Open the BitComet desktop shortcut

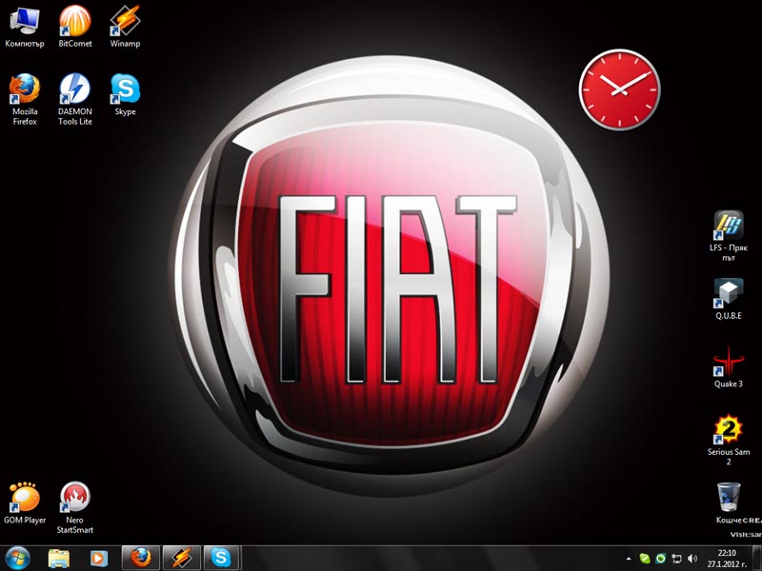click(x=75, y=21)
